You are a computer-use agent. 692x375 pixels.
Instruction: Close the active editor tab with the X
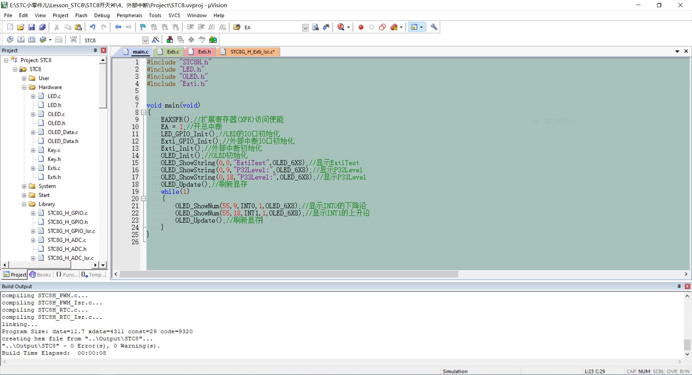coord(686,51)
